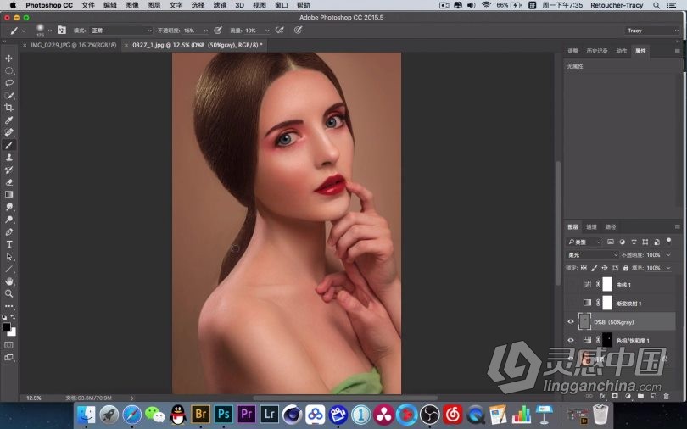
Task: Open the brush opacity 15% dropdown
Action: [205, 31]
